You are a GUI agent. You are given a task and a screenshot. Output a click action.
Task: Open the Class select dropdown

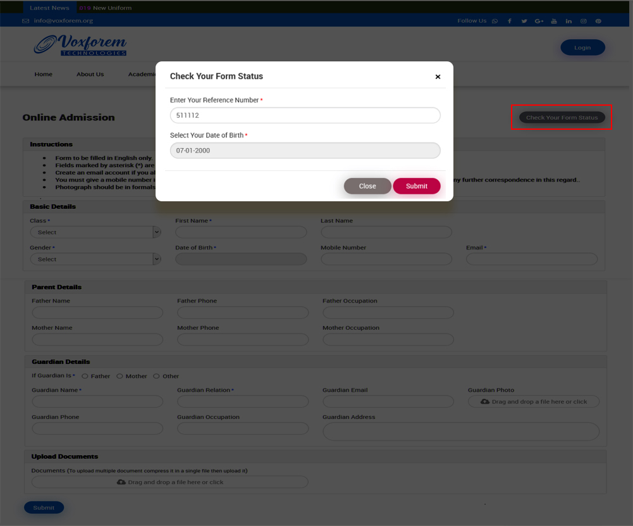click(95, 232)
